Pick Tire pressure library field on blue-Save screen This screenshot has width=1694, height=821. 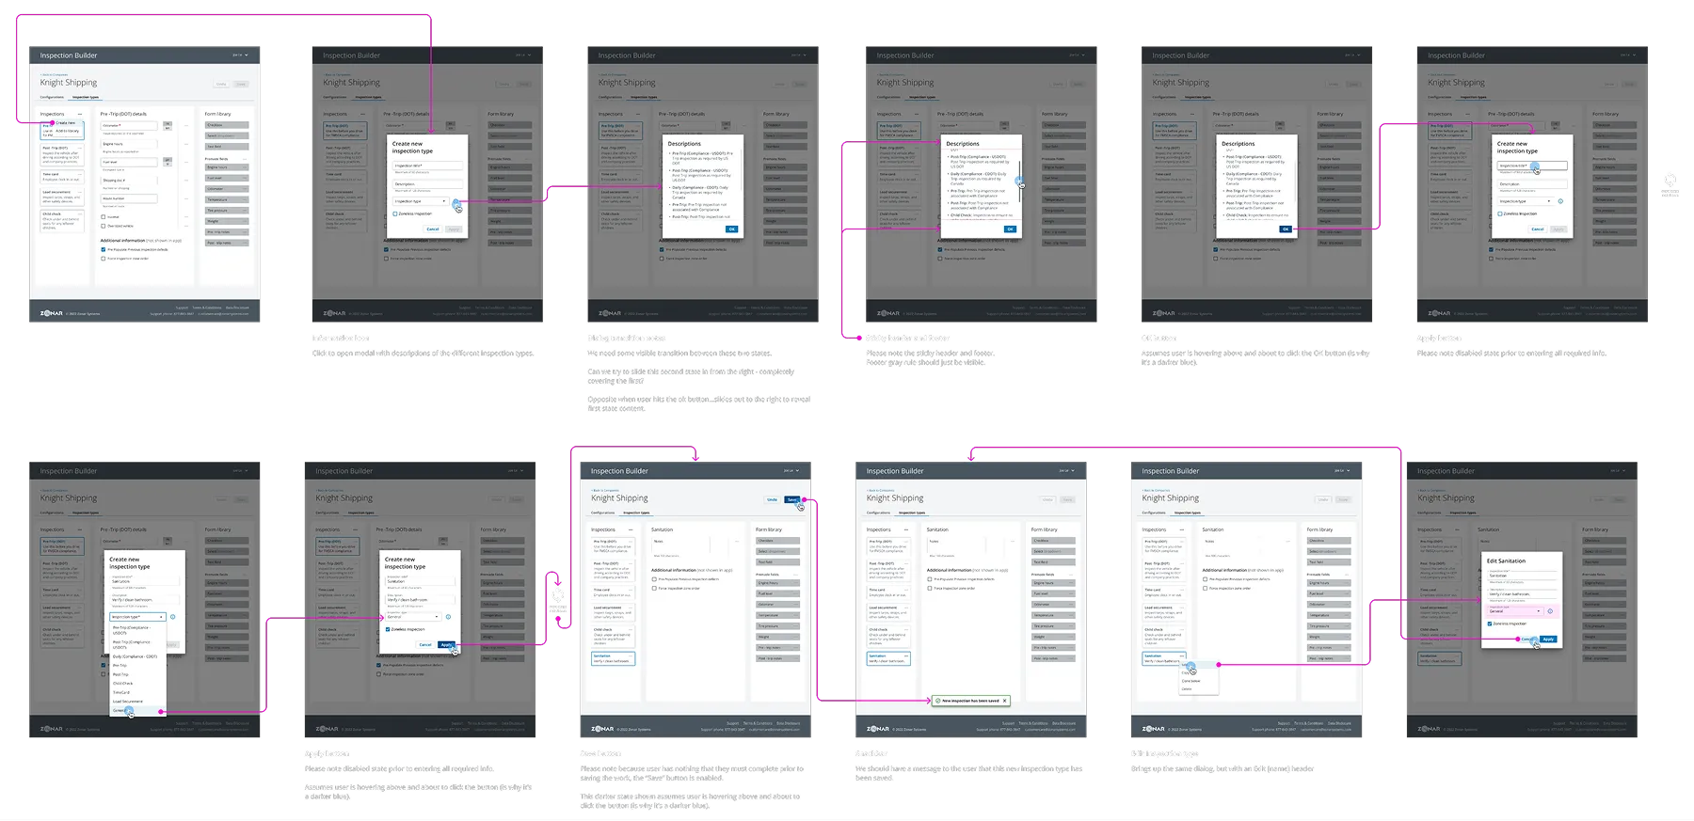pyautogui.click(x=777, y=625)
